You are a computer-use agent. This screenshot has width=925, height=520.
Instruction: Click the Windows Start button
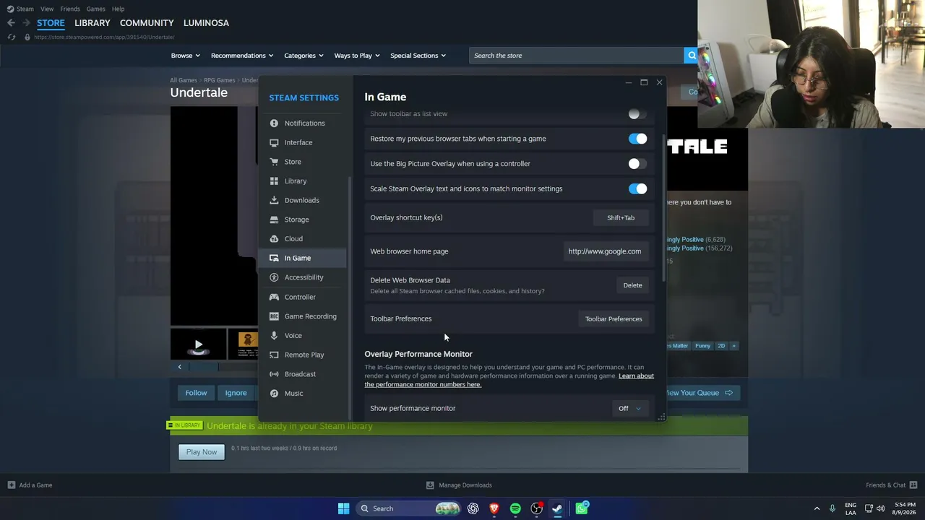click(344, 508)
